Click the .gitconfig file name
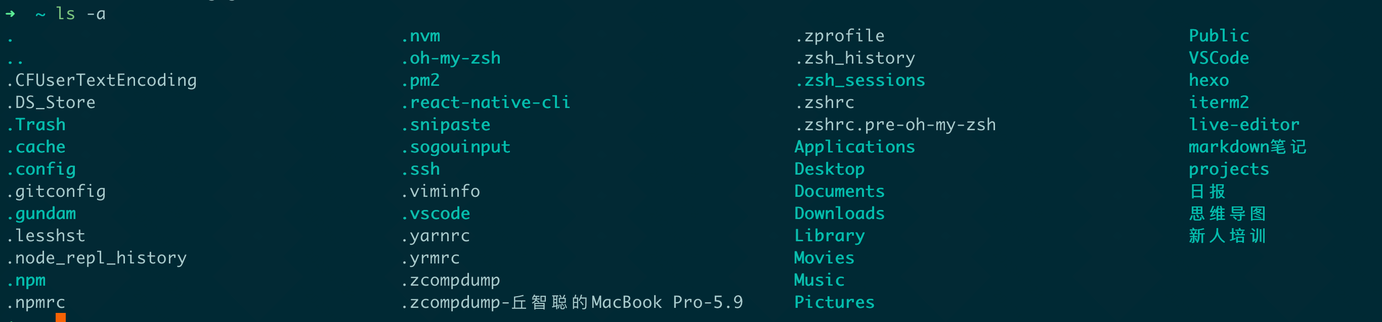Screen dimensions: 1382x322 coord(56,191)
